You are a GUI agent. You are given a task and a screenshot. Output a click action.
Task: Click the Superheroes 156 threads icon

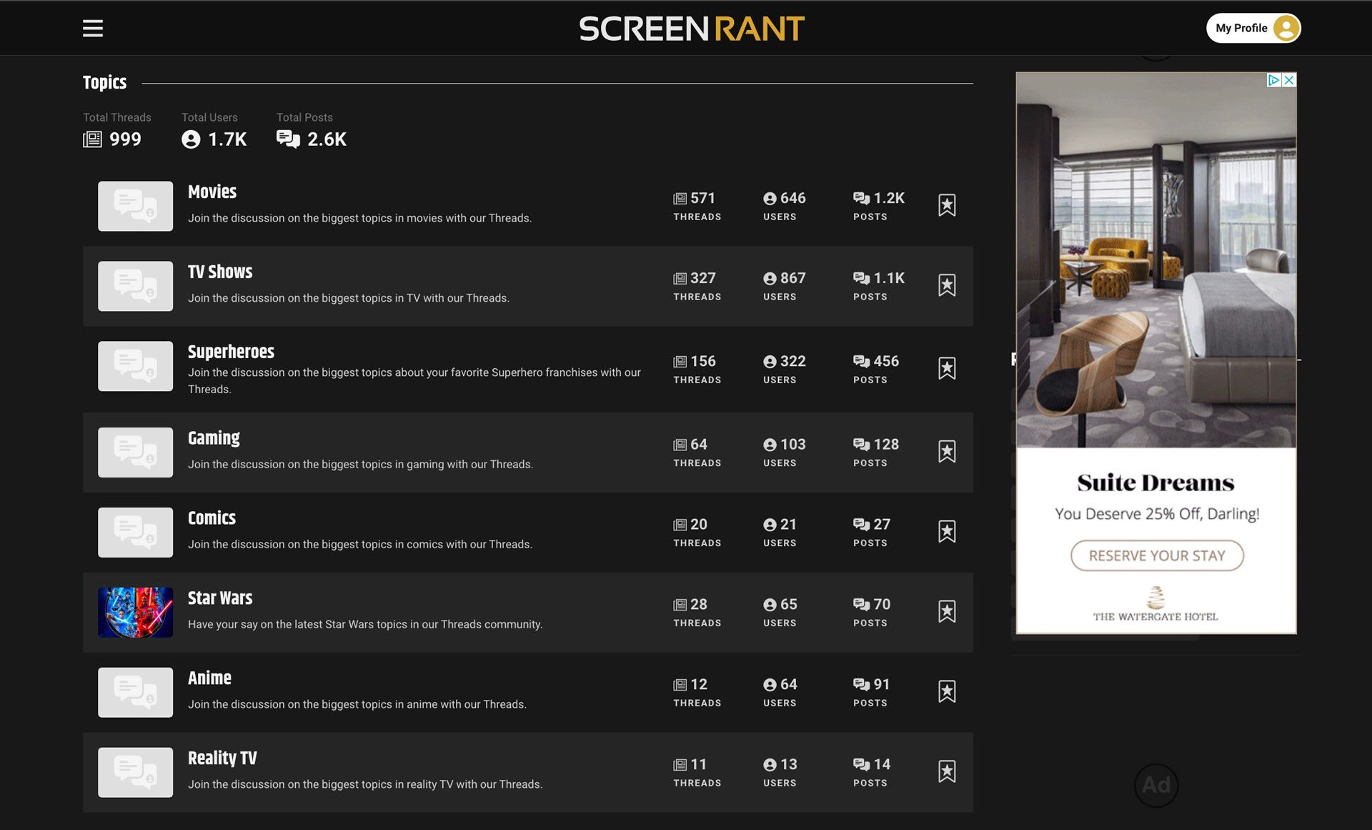point(680,362)
